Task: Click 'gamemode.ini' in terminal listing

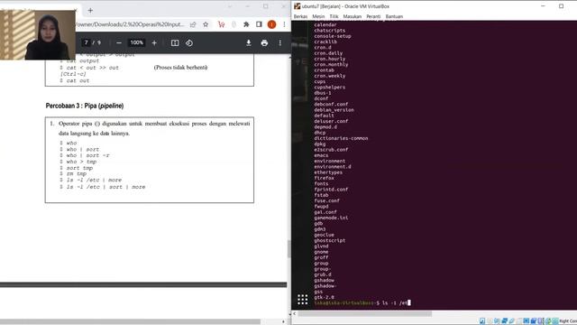Action: click(331, 218)
